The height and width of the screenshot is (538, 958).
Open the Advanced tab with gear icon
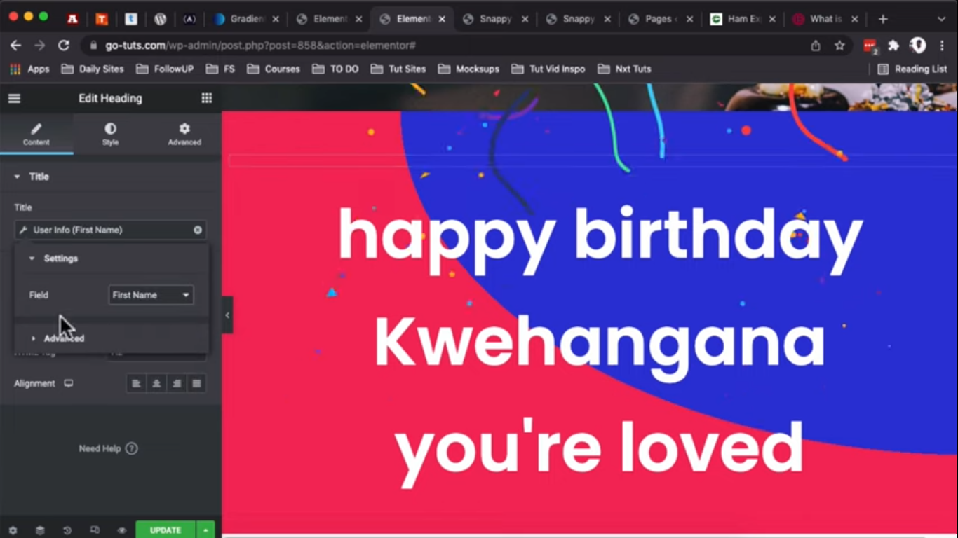[184, 134]
